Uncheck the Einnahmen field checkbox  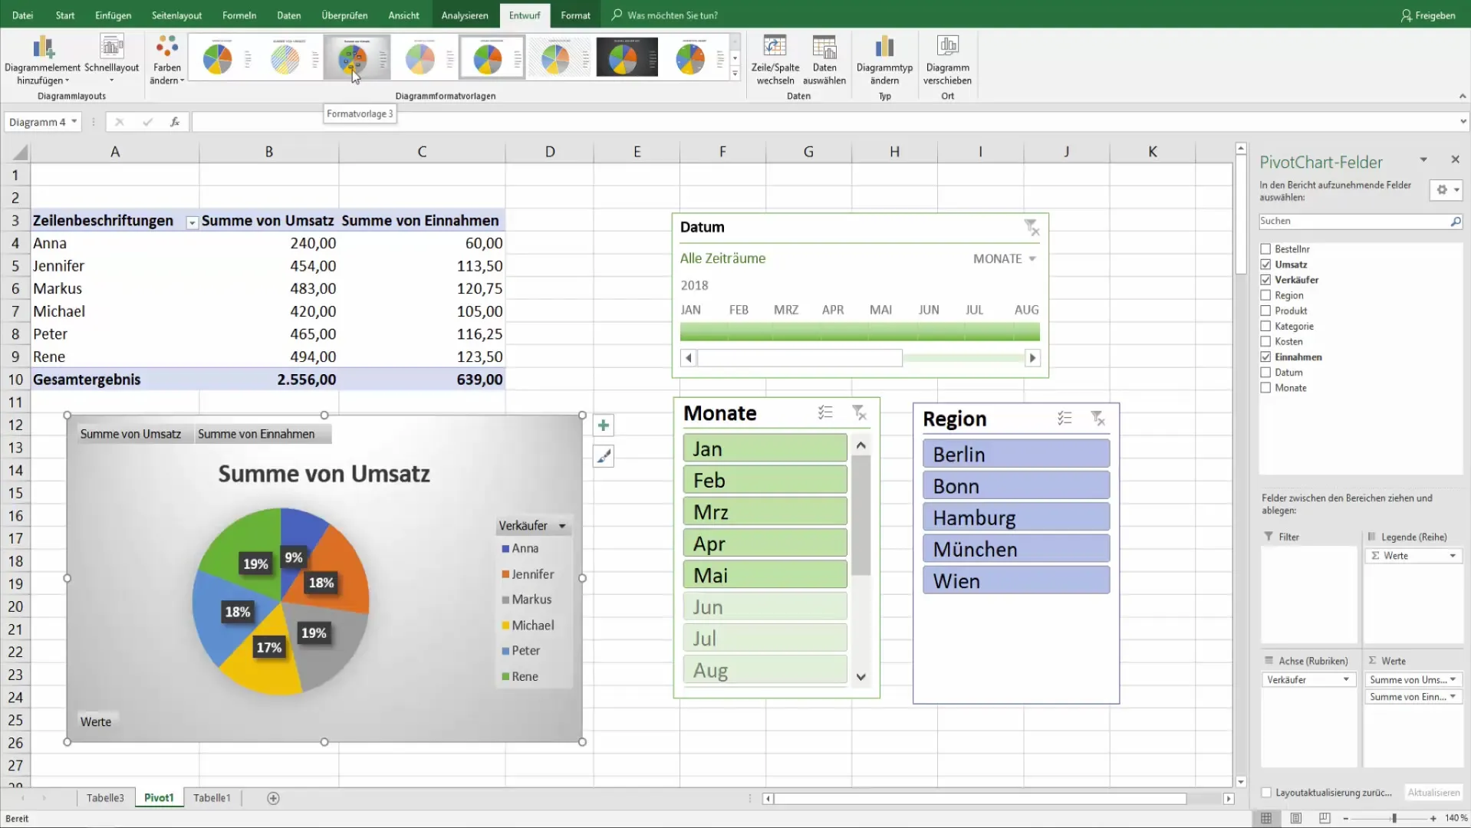[x=1265, y=356]
